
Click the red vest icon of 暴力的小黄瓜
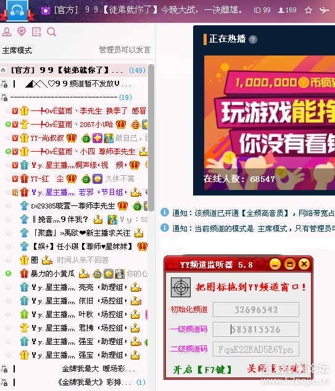coord(24,274)
